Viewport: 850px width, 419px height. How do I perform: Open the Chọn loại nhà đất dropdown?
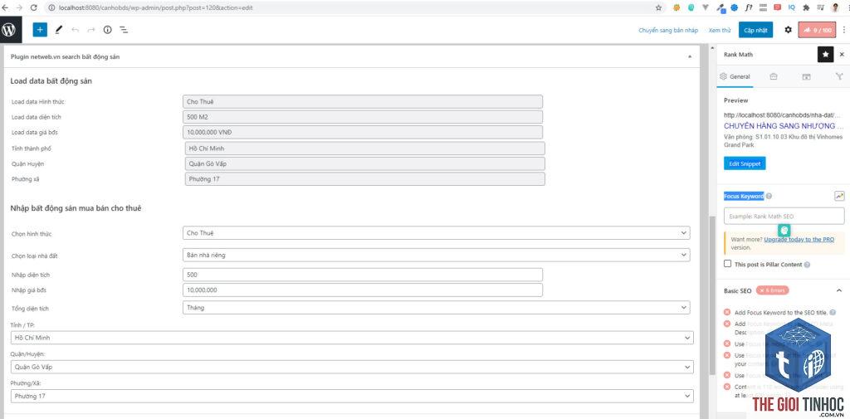[437, 255]
